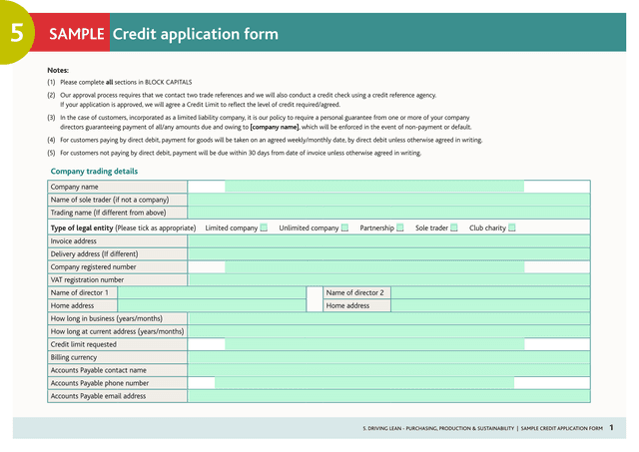This screenshot has width=639, height=452.
Task: Tick the Unlimited company checkbox
Action: click(x=344, y=227)
